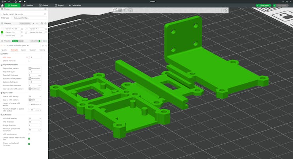293x159 pixels.
Task: Redo the last undone action
Action: point(25,2)
